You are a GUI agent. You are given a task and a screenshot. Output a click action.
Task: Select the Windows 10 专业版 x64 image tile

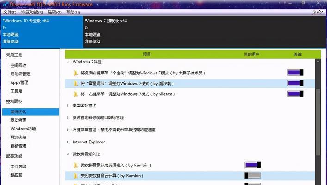point(42,32)
